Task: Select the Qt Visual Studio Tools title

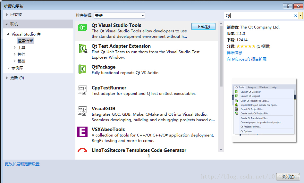Action: point(116,25)
